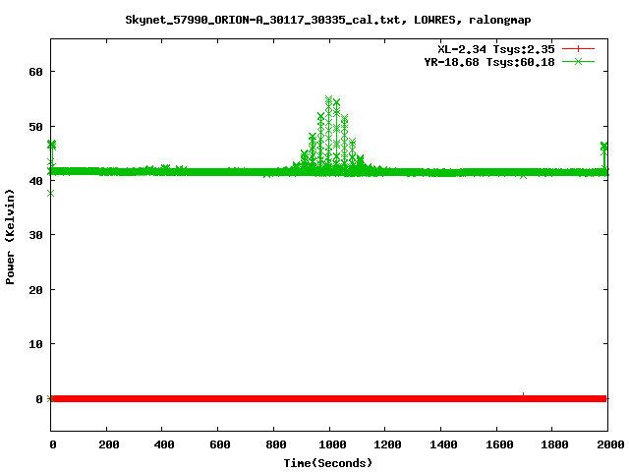Click the x-axis tick label 1200
The height and width of the screenshot is (472, 629).
pyautogui.click(x=387, y=444)
